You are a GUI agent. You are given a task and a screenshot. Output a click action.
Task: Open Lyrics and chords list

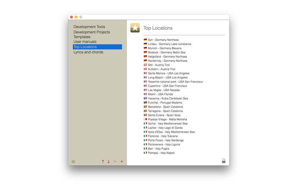tap(88, 52)
